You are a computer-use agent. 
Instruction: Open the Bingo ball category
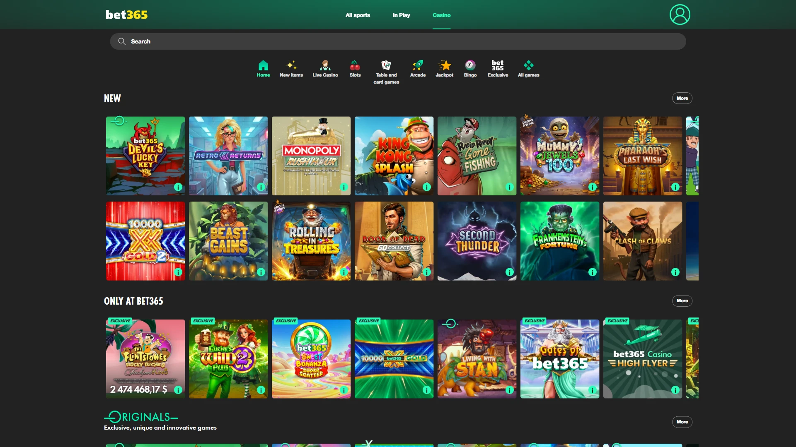point(470,69)
